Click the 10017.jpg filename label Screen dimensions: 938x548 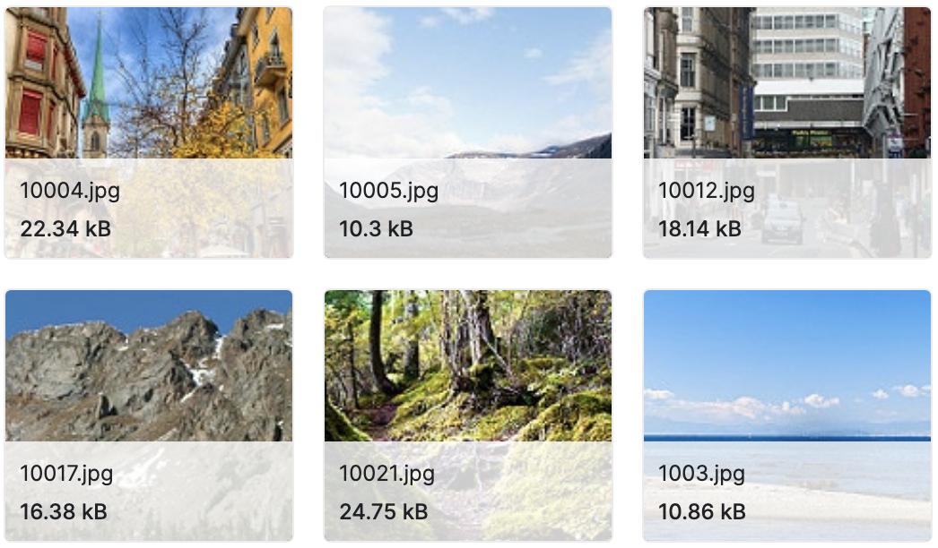[66, 474]
